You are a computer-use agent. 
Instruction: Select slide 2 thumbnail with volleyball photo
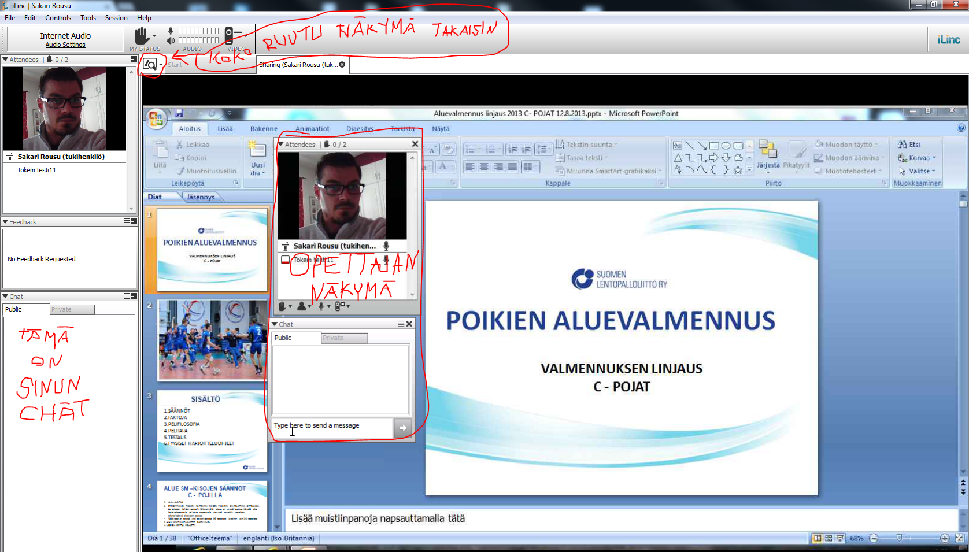[x=212, y=340]
